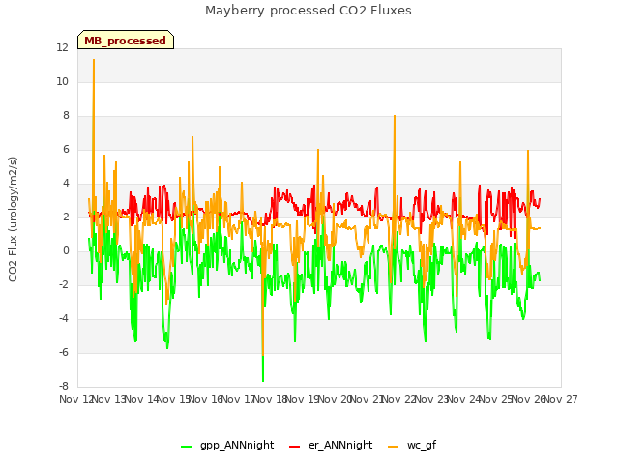Click the y-axis value 6
Image resolution: width=619 pixels, height=464 pixels.
tap(66, 149)
